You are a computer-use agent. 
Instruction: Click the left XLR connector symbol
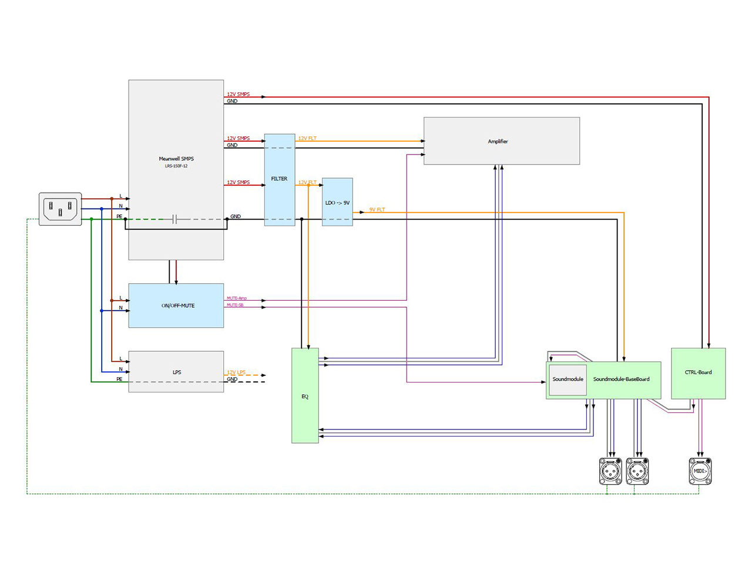click(x=610, y=471)
